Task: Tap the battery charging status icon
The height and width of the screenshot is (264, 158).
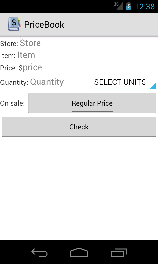Action: (129, 6)
